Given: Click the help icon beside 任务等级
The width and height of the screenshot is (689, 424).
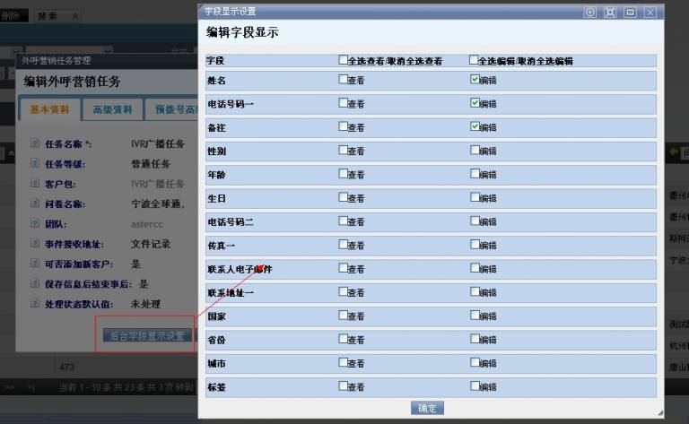Looking at the screenshot, I should 34,162.
